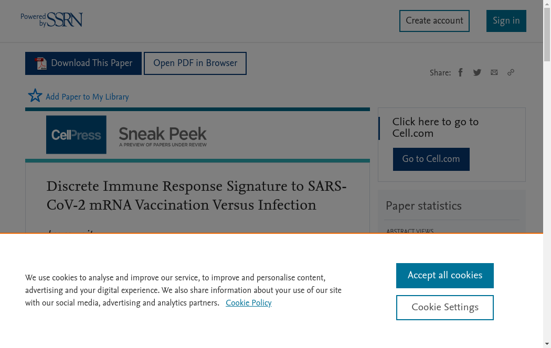The width and height of the screenshot is (551, 348).
Task: Click the Sneak Peek banner image
Action: pyautogui.click(x=163, y=136)
